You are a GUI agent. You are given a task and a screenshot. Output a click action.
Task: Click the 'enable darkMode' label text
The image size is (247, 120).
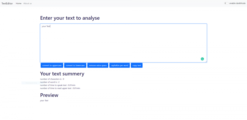(x=237, y=3)
